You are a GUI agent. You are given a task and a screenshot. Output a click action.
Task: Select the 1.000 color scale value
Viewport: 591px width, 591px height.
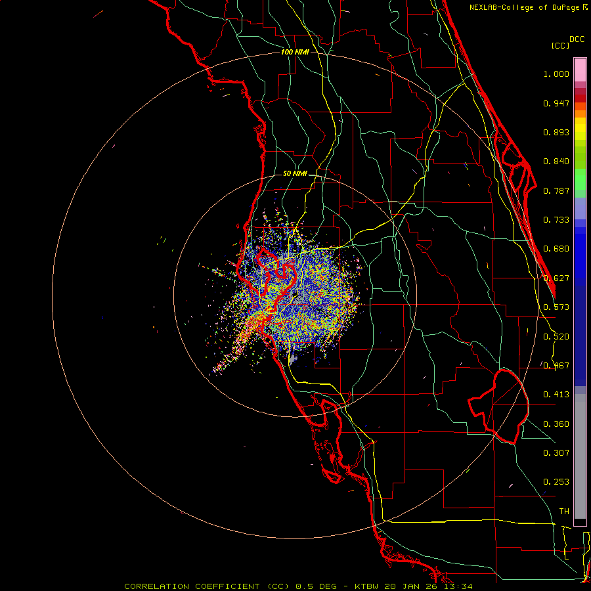556,74
